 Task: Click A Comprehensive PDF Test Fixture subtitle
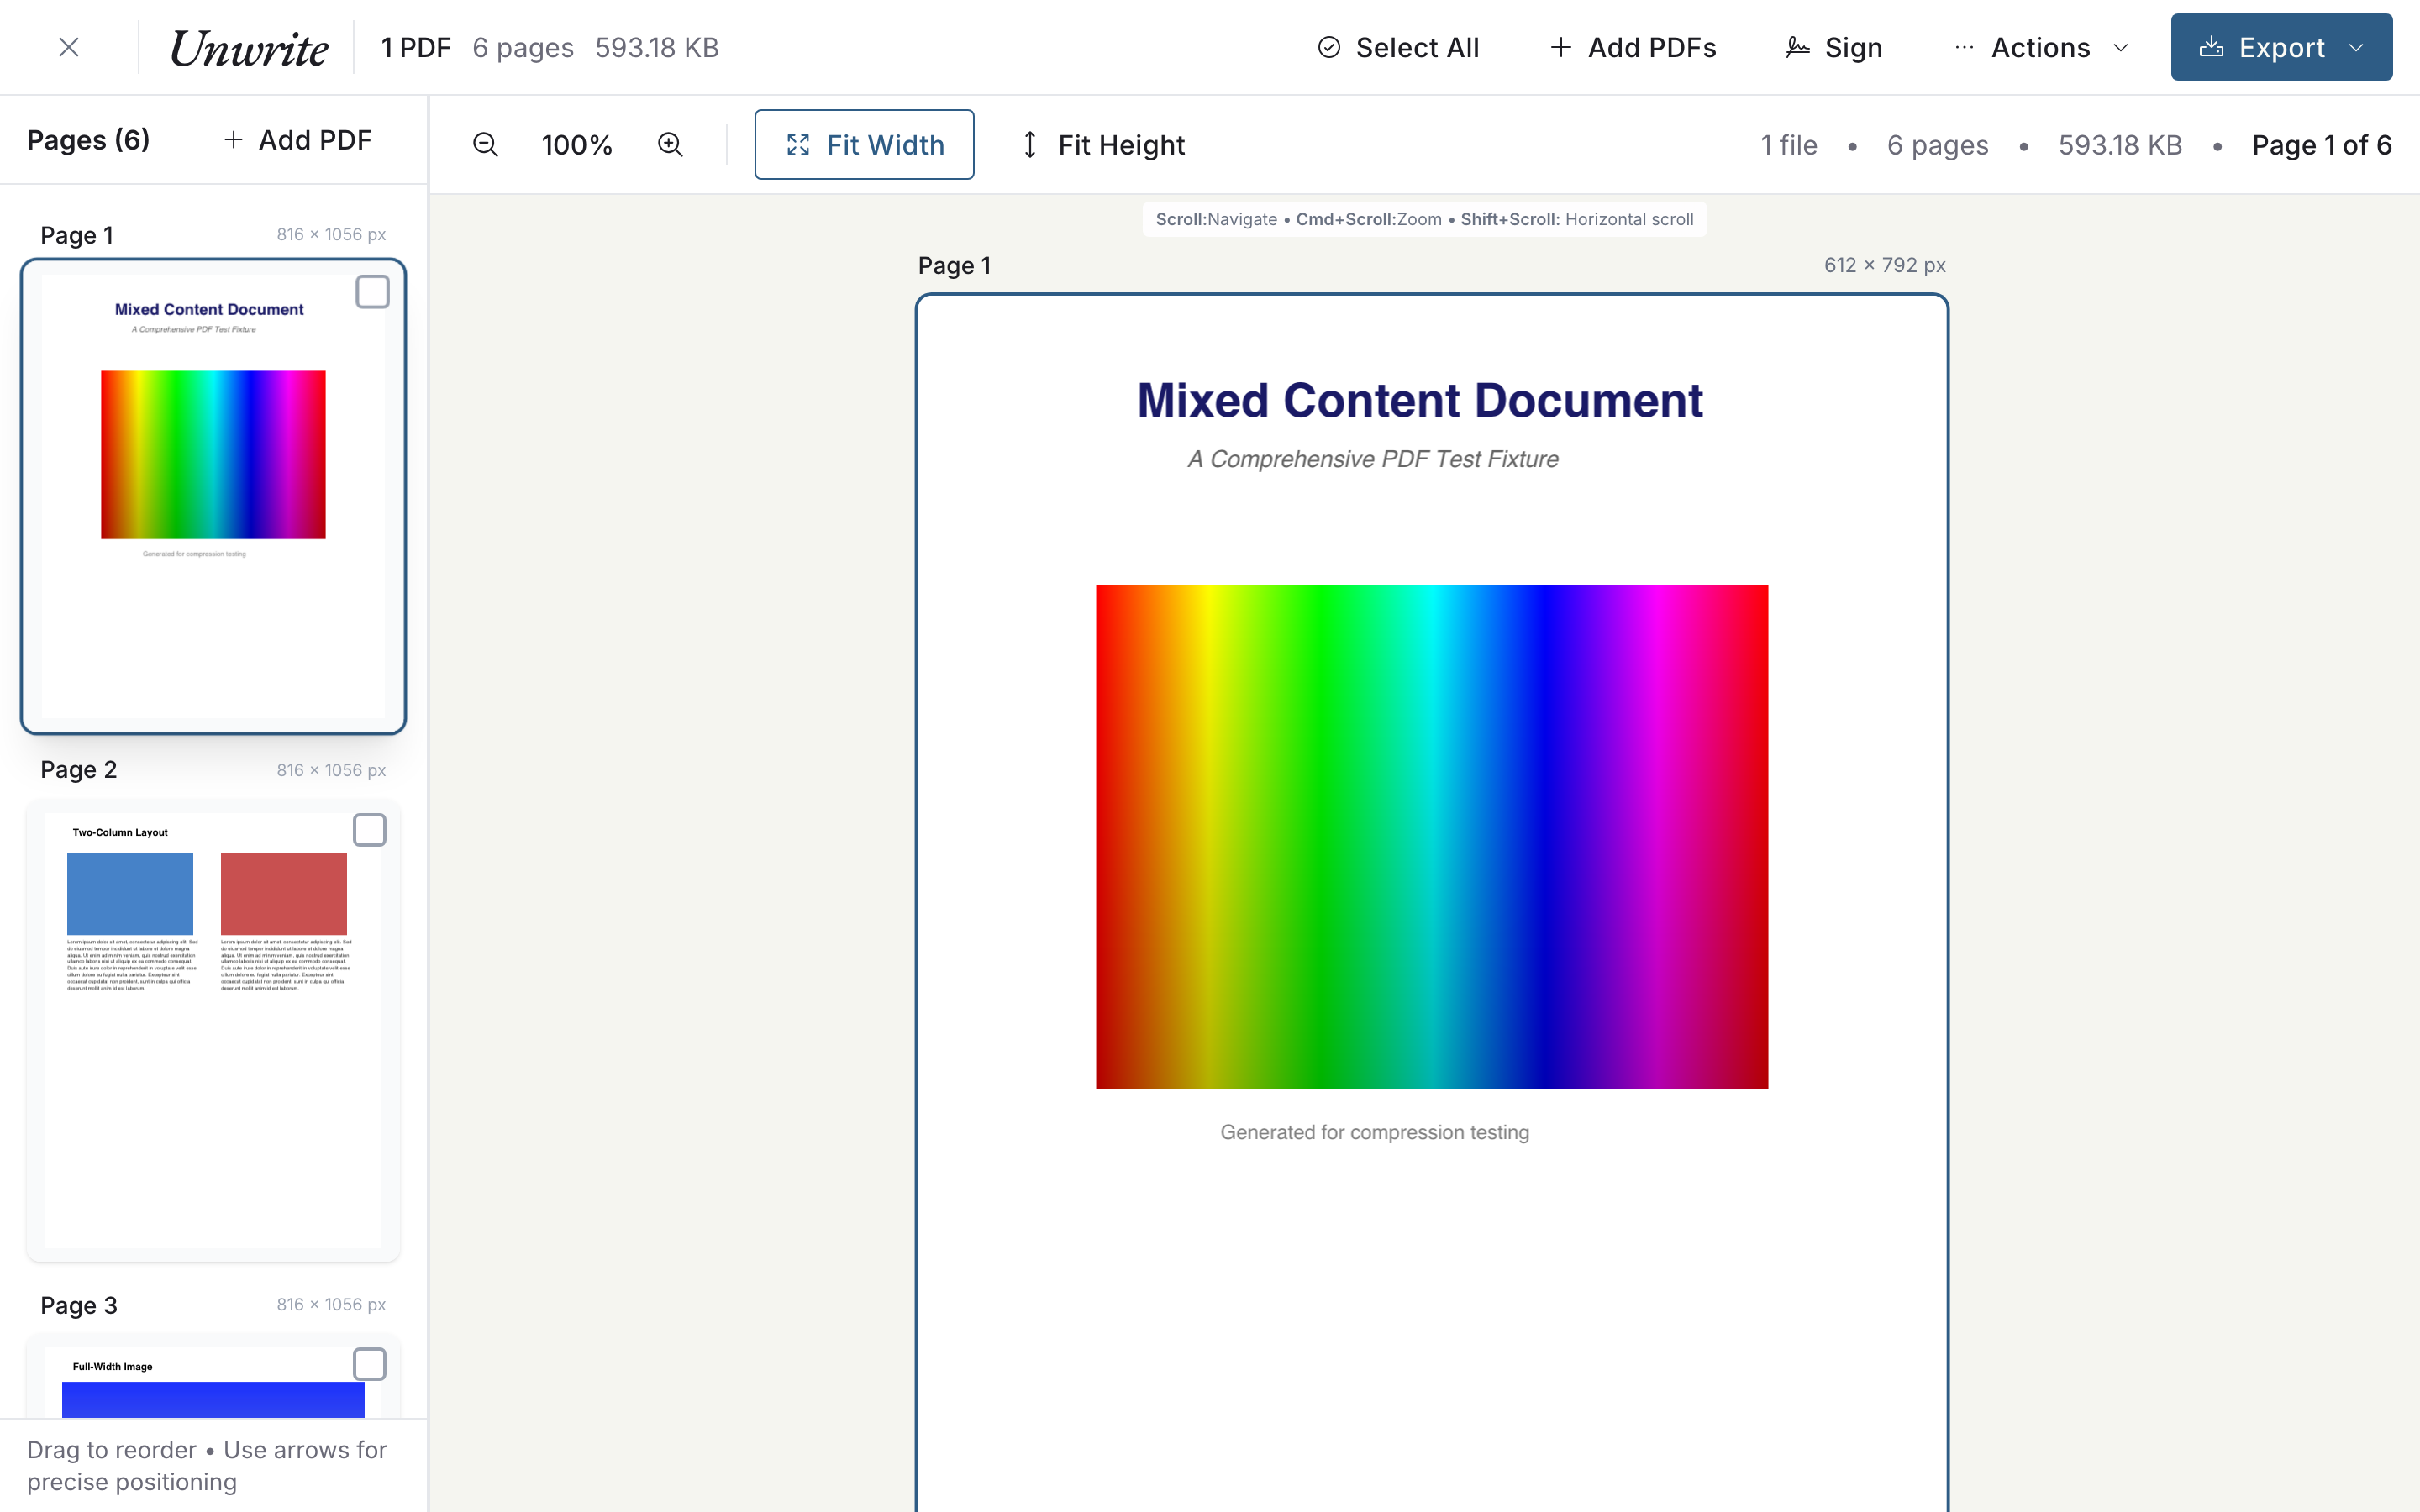(1373, 459)
